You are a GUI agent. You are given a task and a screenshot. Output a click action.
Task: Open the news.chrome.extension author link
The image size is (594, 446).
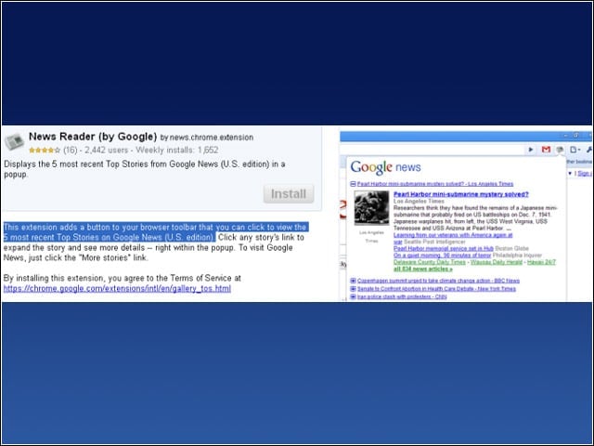(212, 138)
